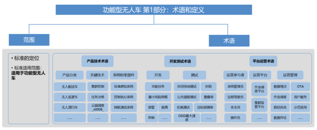Click the 公共道路测试 box
Image resolution: width=317 pixels, height=130 pixels.
(x=187, y=97)
